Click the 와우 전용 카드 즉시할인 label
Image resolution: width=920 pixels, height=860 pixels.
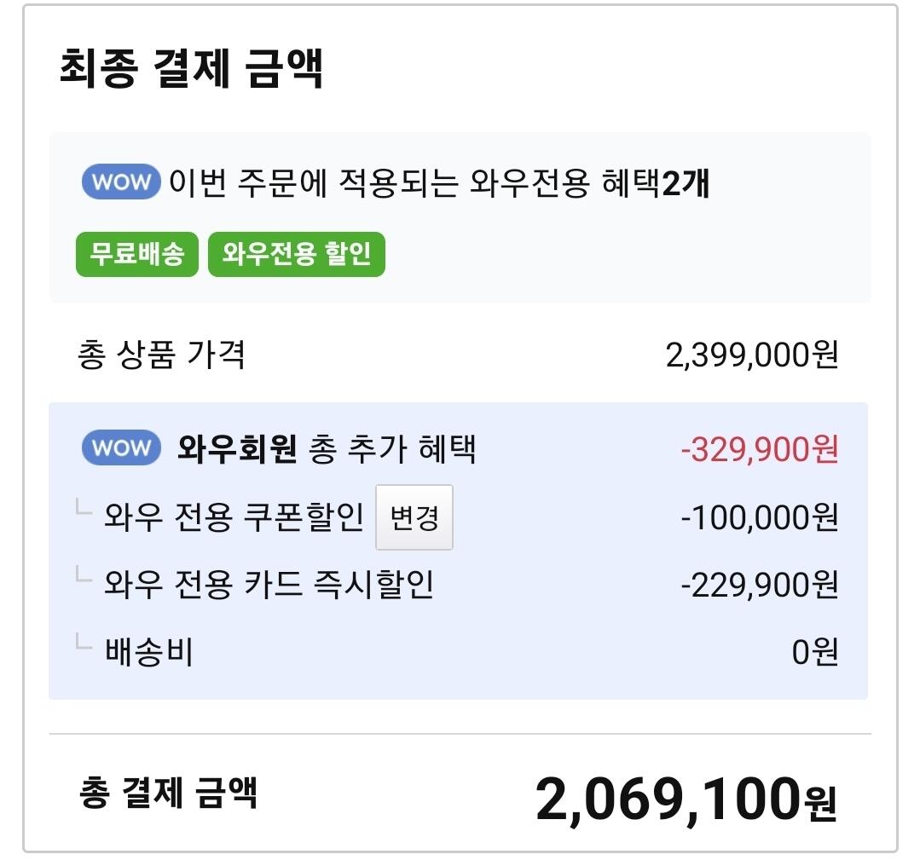tap(269, 585)
